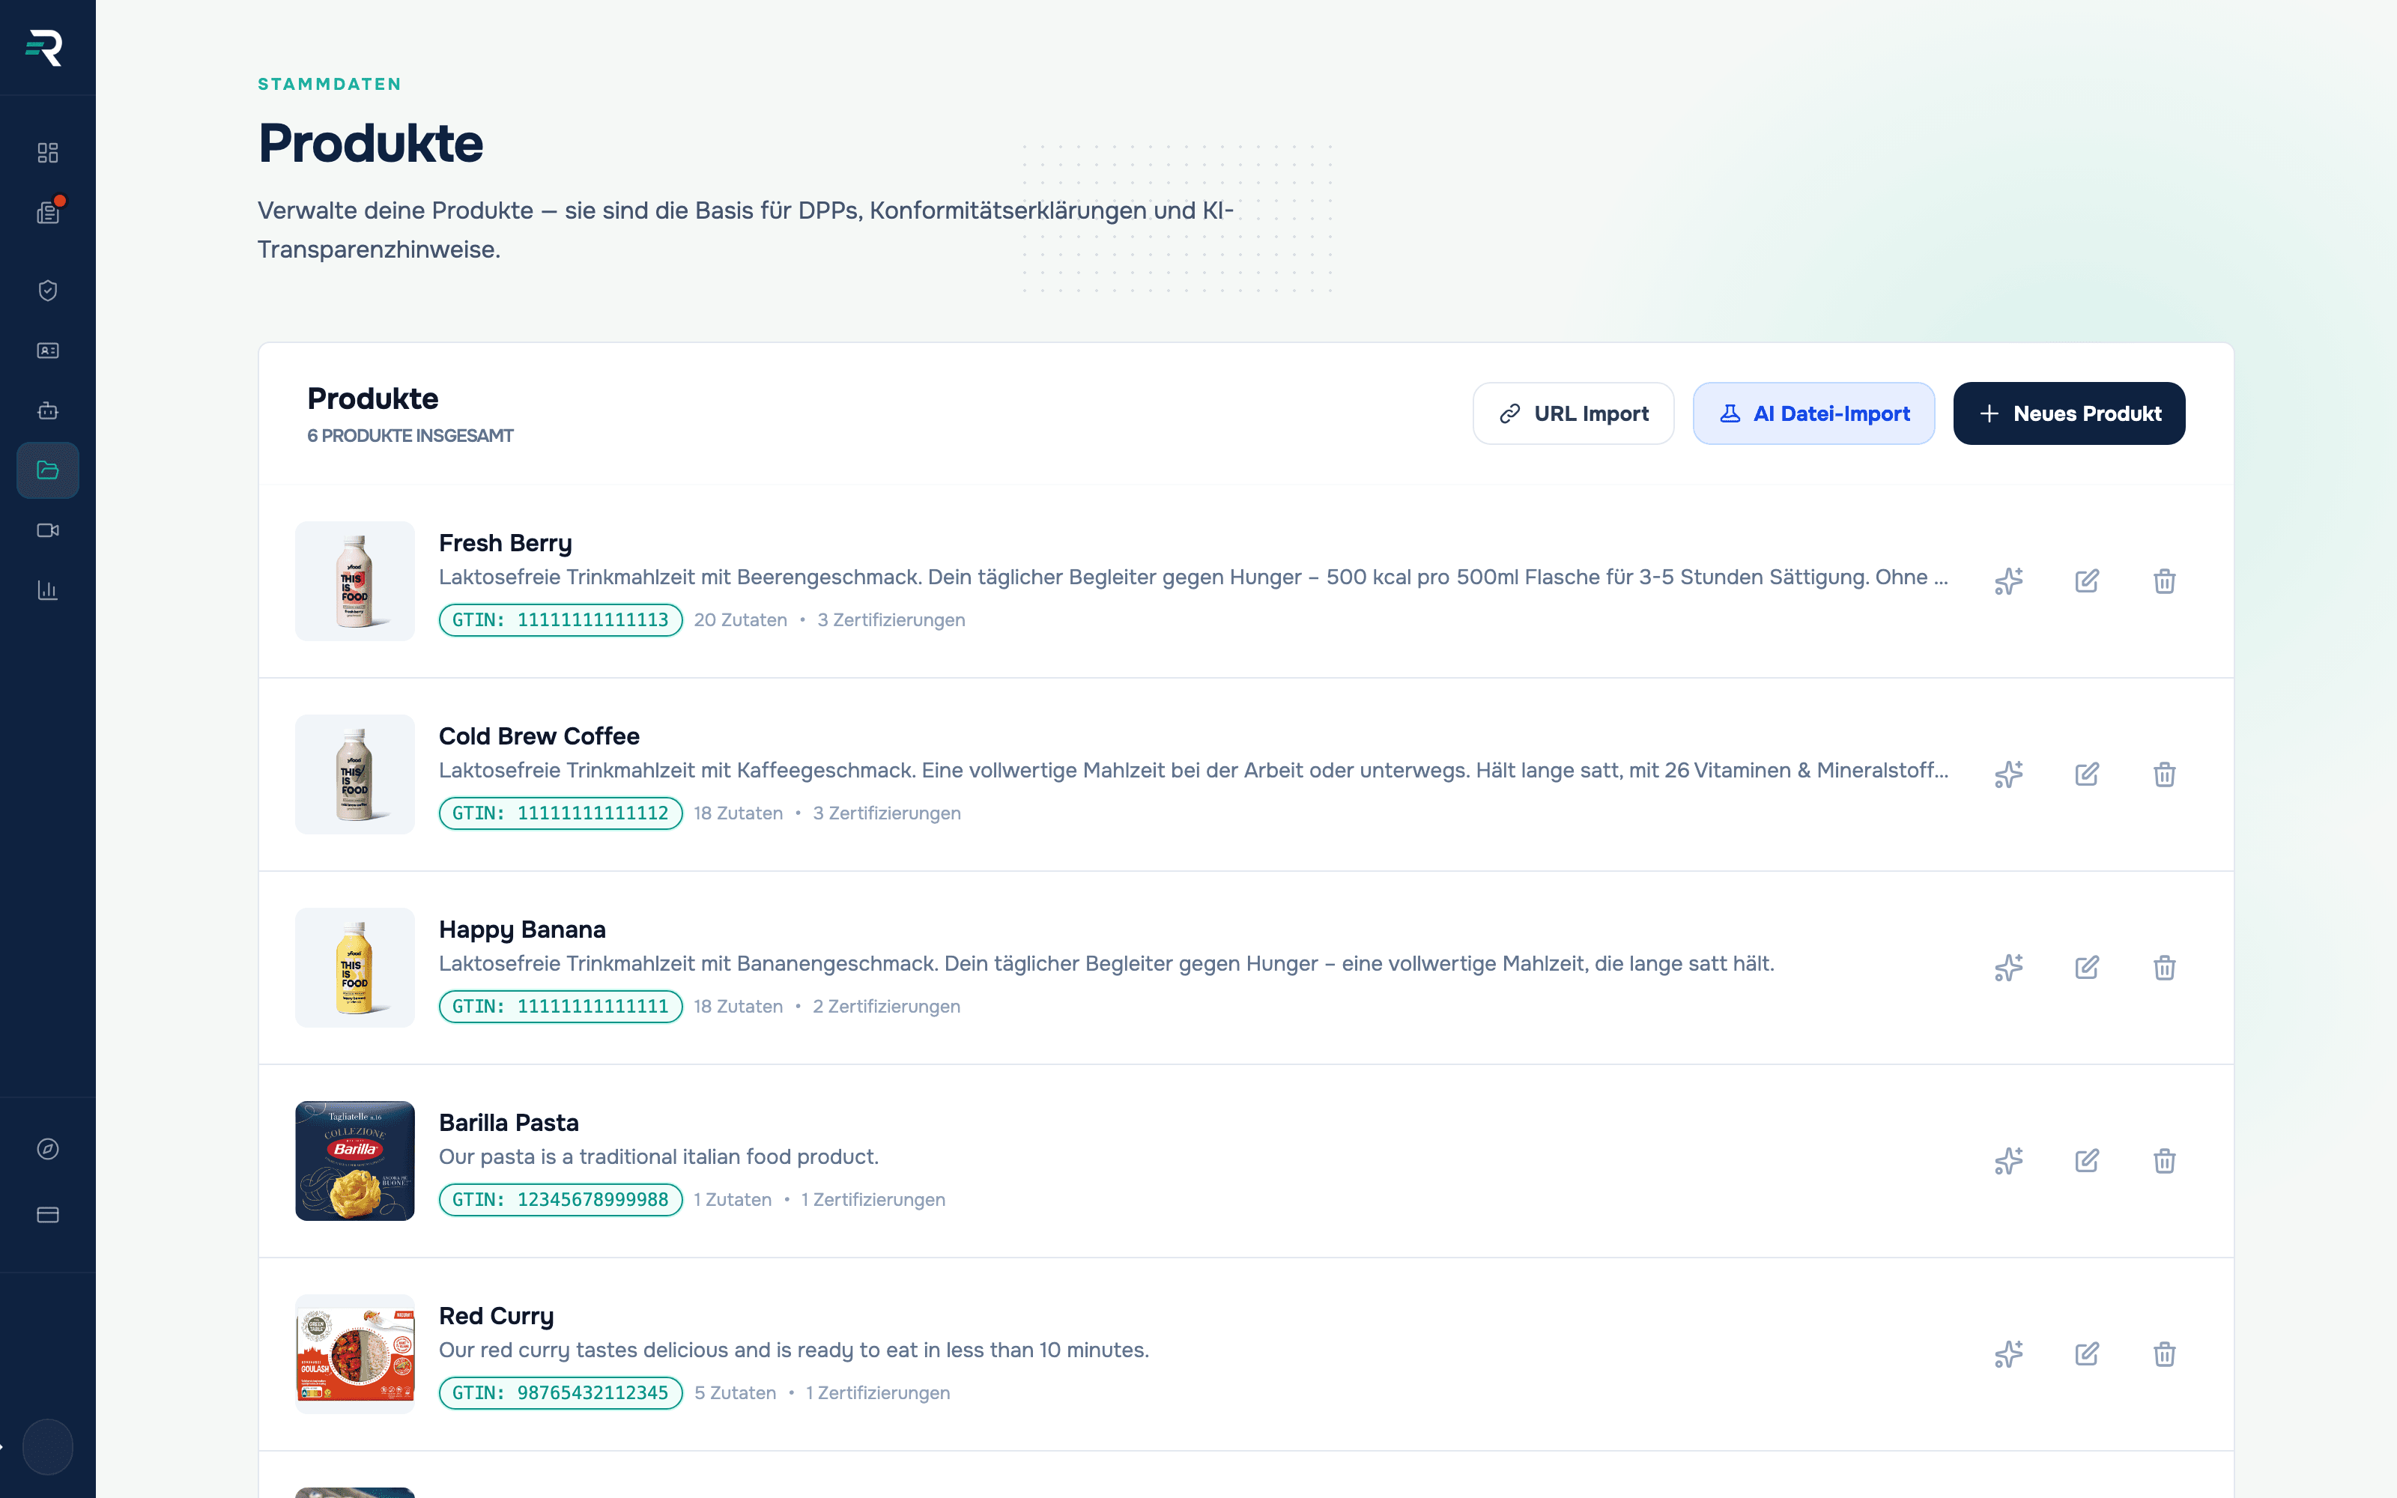Click the GTIN 12345678999988 badge
Screen dimensions: 2397x1498
[560, 1200]
